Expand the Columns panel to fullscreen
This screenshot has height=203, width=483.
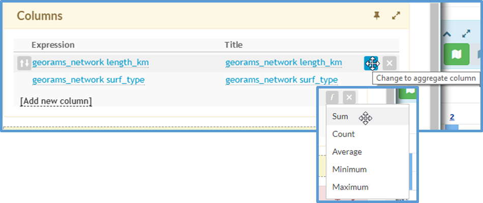(x=396, y=16)
